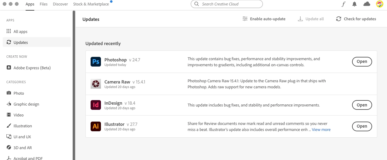
Task: Select the Photo camera icon
Action: pos(9,93)
